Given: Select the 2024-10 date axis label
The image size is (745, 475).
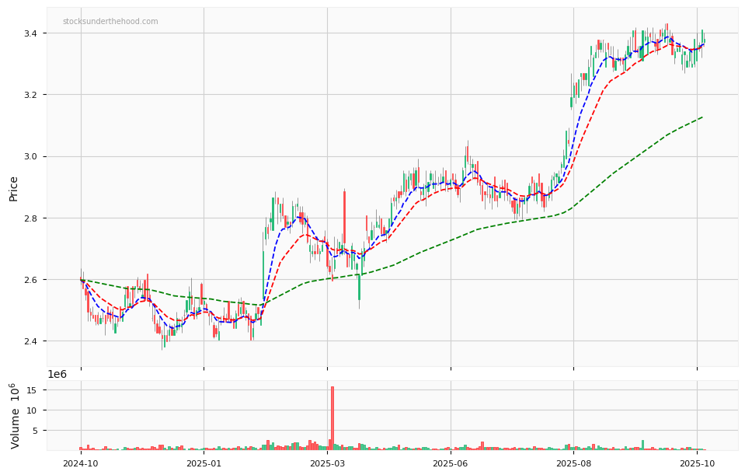Looking at the screenshot, I should click(x=80, y=463).
